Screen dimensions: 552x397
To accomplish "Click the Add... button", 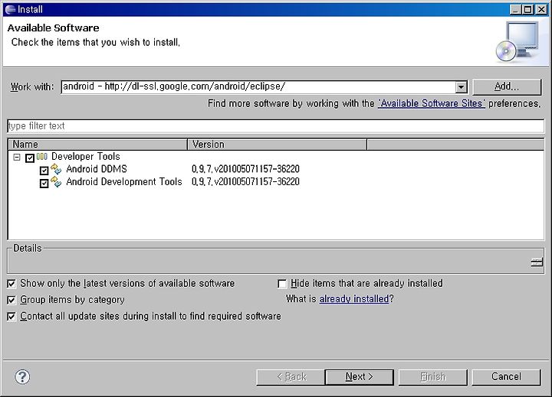I will [507, 86].
